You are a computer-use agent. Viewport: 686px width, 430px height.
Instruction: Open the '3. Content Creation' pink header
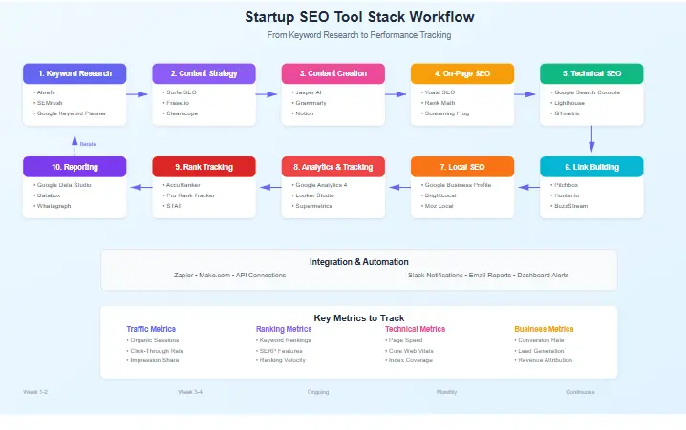(332, 73)
